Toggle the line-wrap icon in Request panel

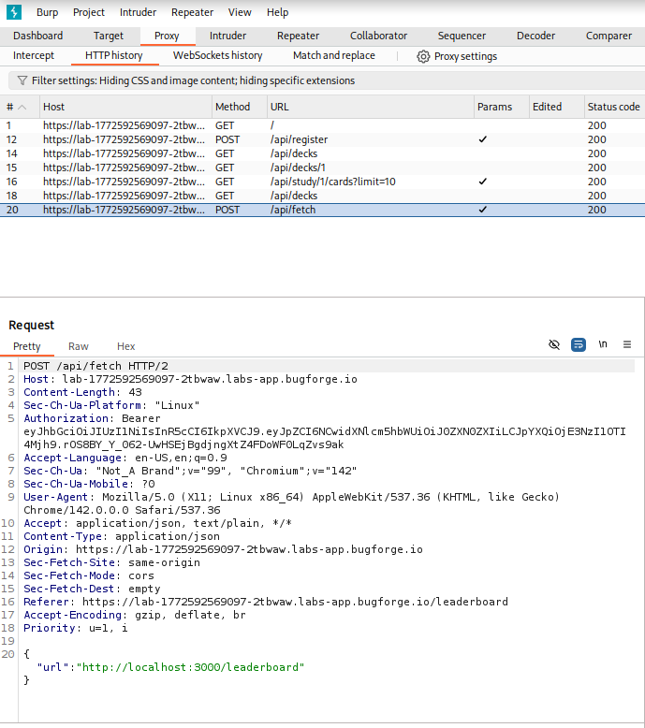(x=579, y=344)
